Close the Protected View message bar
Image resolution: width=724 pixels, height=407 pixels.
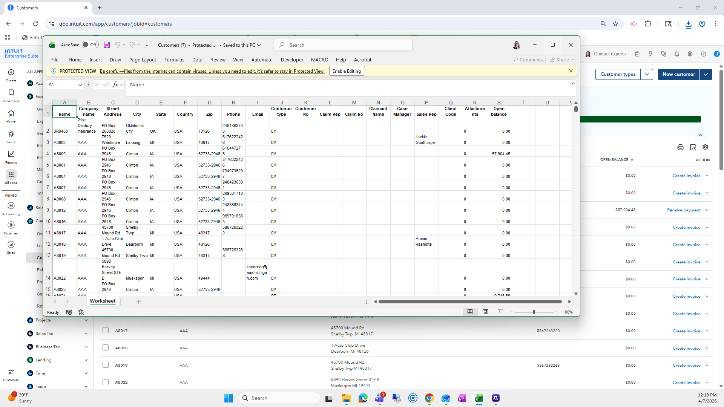571,71
